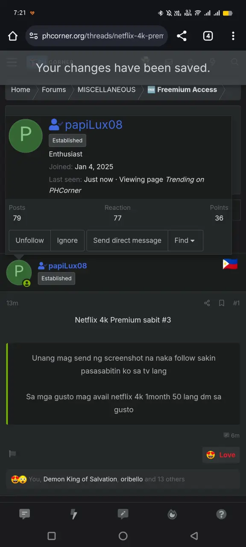The height and width of the screenshot is (547, 246).
Task: Select Ignore in the profile popup
Action: (67, 241)
